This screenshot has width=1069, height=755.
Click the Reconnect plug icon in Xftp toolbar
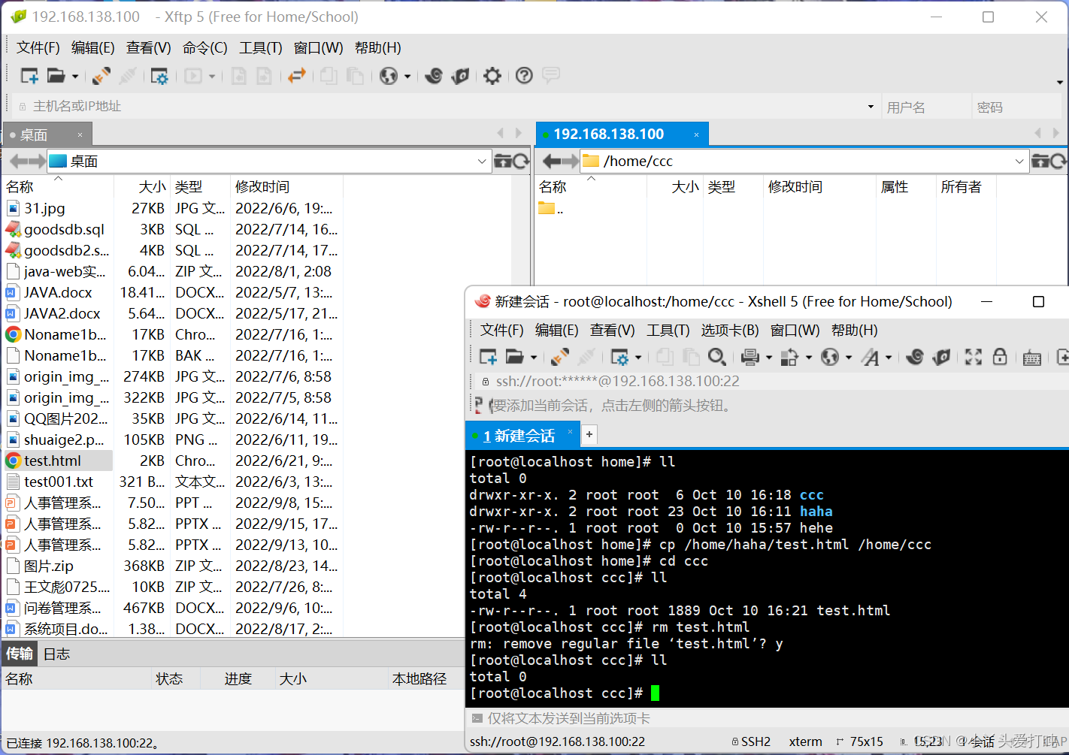[101, 75]
